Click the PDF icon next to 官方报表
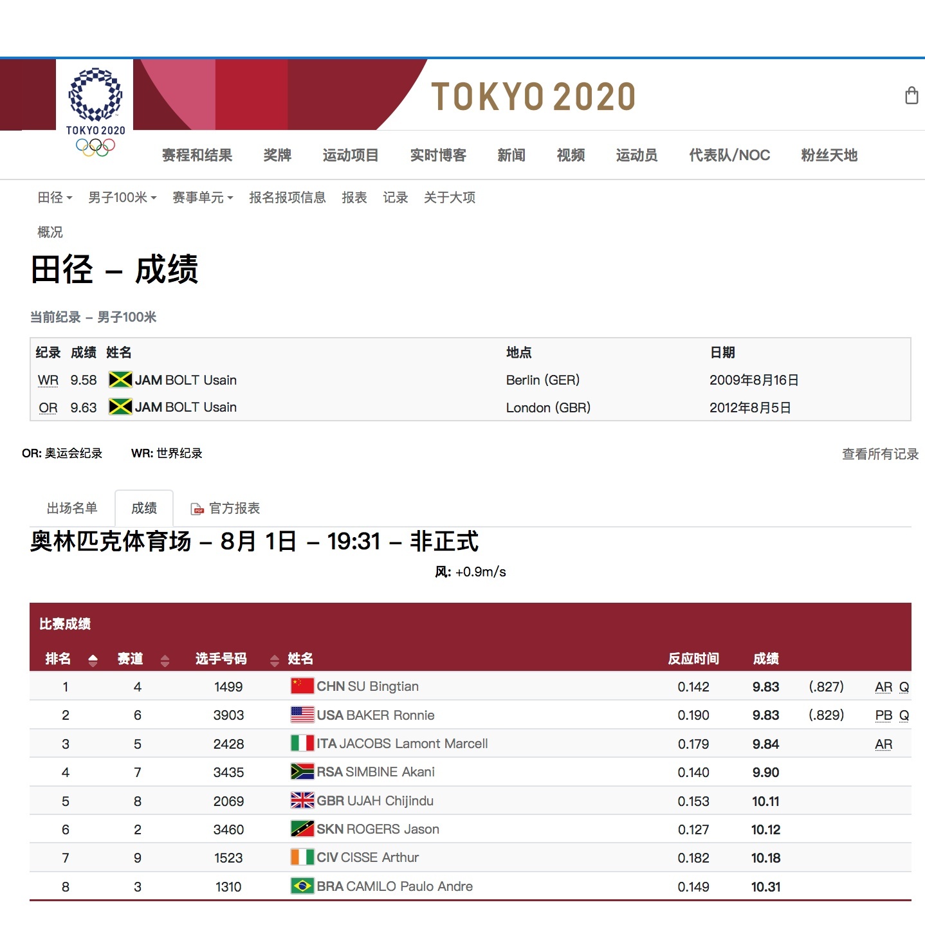The image size is (925, 925). pos(197,509)
